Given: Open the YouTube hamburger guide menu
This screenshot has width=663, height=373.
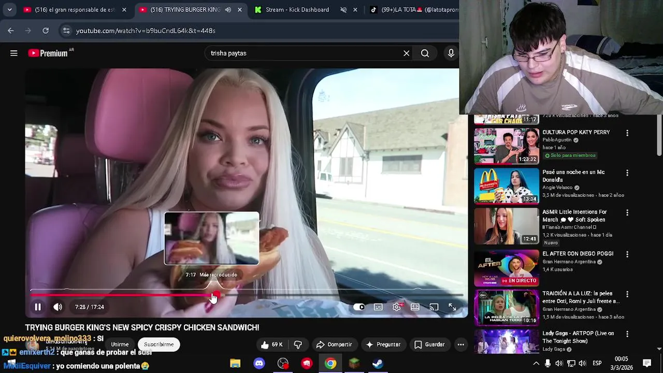Looking at the screenshot, I should click(14, 53).
